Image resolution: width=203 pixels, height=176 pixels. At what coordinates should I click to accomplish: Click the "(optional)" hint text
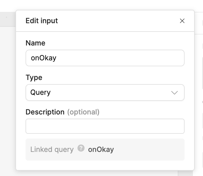83,112
